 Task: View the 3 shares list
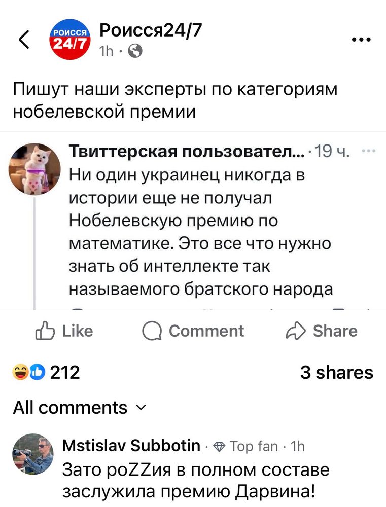click(x=336, y=373)
